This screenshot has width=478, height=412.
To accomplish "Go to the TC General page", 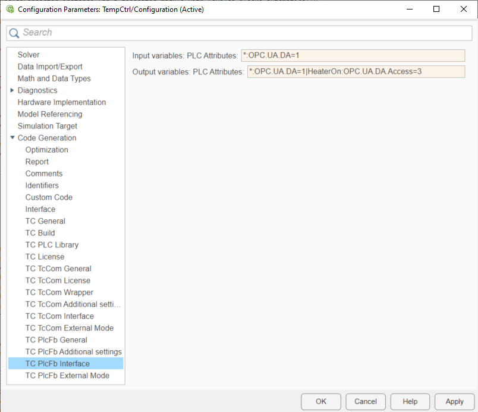I will (45, 221).
